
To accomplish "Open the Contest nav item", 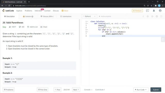I will click(x=47, y=11).
